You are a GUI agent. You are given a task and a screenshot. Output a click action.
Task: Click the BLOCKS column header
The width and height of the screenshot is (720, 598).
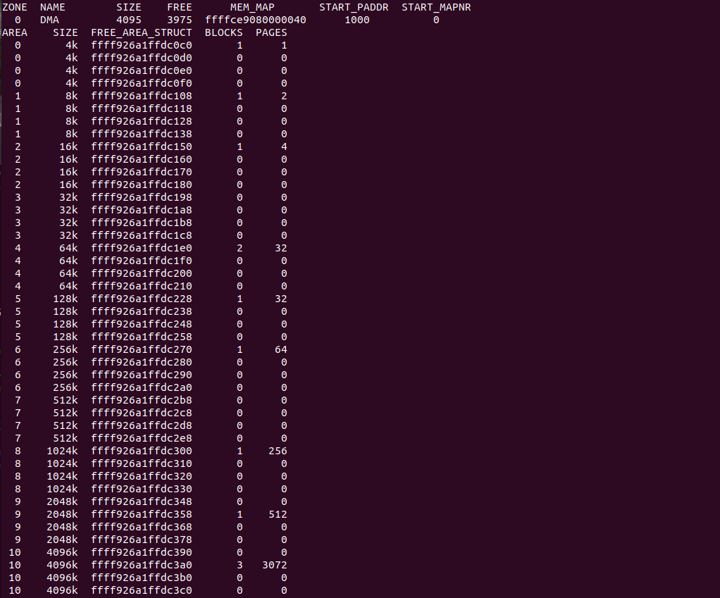(223, 32)
